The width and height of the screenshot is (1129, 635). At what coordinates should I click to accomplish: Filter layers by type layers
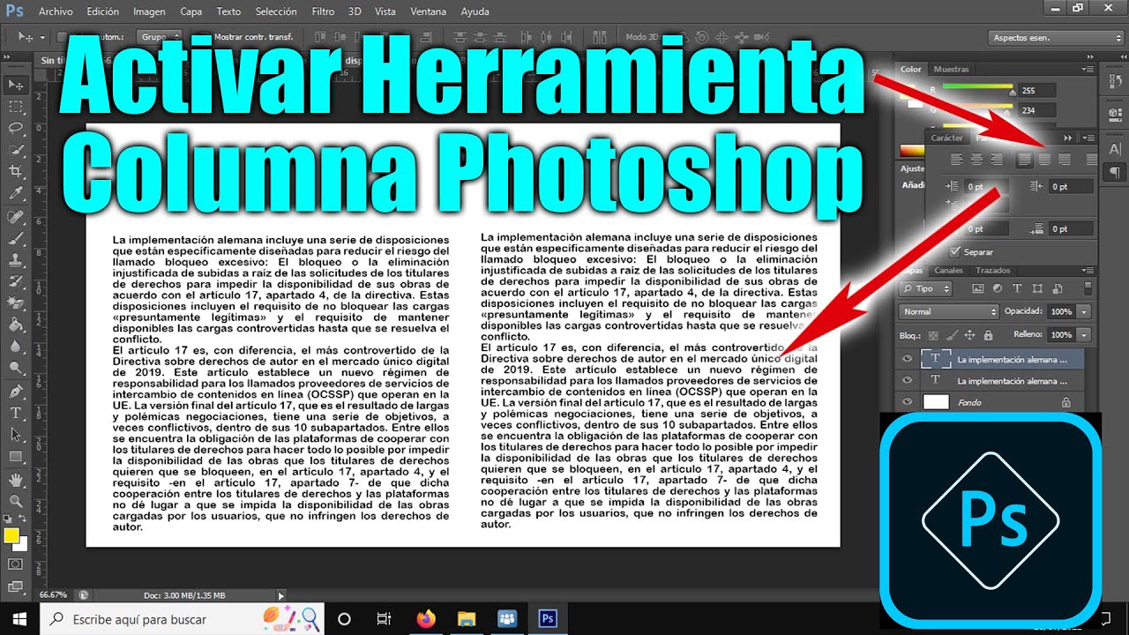tap(1016, 288)
